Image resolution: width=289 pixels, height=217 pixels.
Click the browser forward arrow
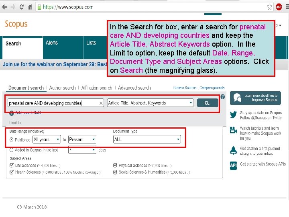(x=13, y=7)
